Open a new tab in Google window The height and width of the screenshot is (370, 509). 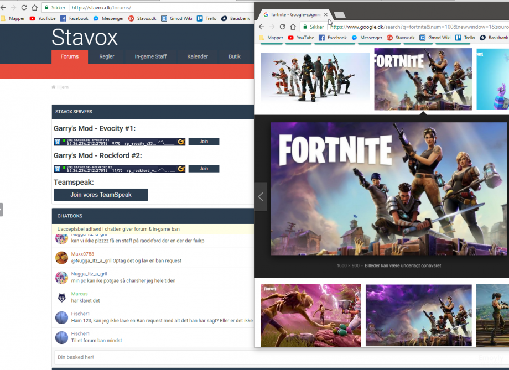(340, 14)
